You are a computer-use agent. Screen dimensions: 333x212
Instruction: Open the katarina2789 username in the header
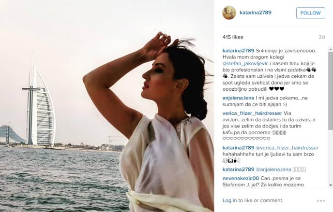point(255,13)
